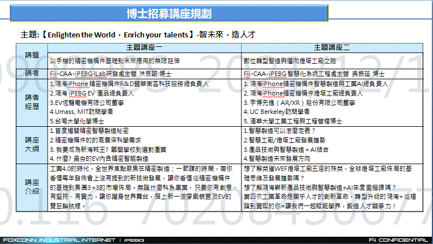Click intro line 雙巨輪航線
This screenshot has height=244, width=433.
[68, 206]
